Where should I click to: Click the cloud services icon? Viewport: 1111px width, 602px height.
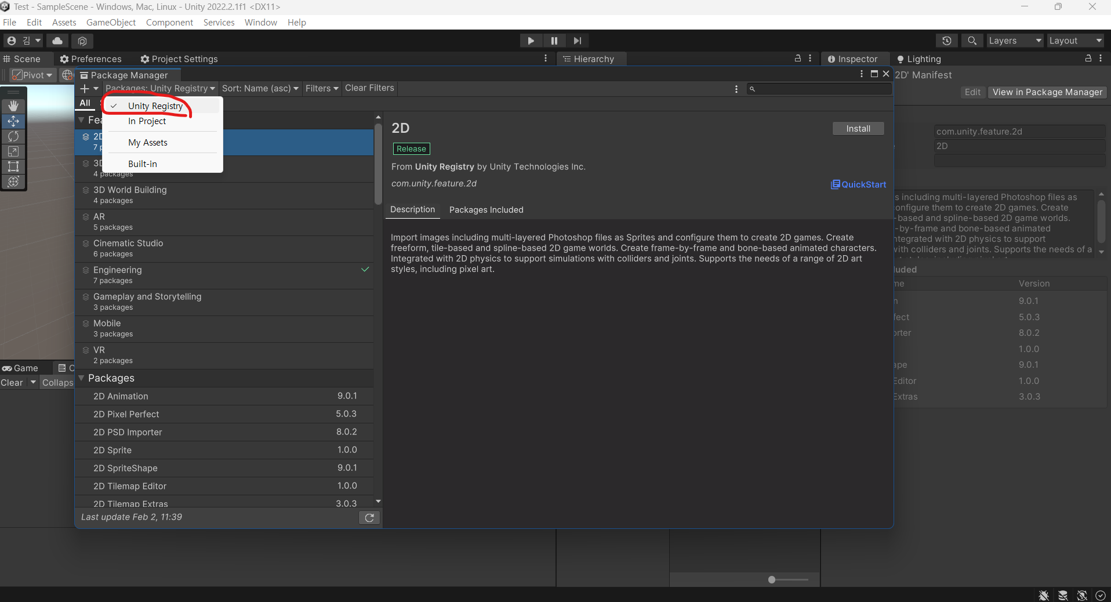[57, 41]
